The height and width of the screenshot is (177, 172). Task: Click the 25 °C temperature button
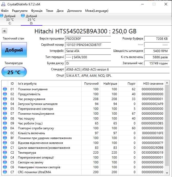14,72
